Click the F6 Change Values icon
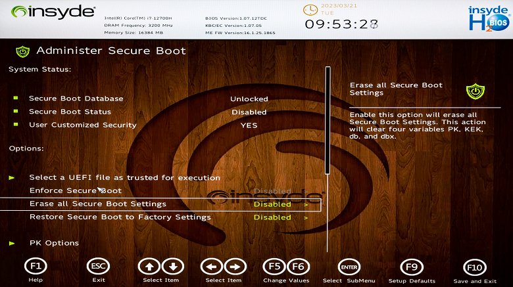 click(x=298, y=267)
